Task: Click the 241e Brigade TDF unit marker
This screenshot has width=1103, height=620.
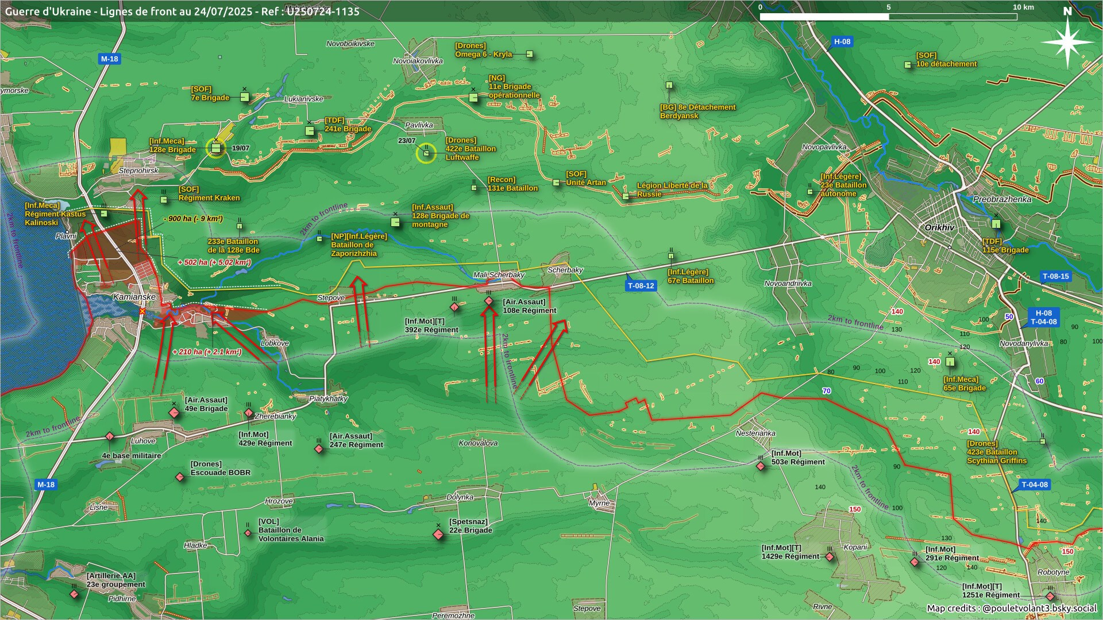Action: point(310,130)
